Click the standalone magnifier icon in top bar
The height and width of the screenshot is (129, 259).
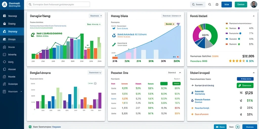coord(210,5)
